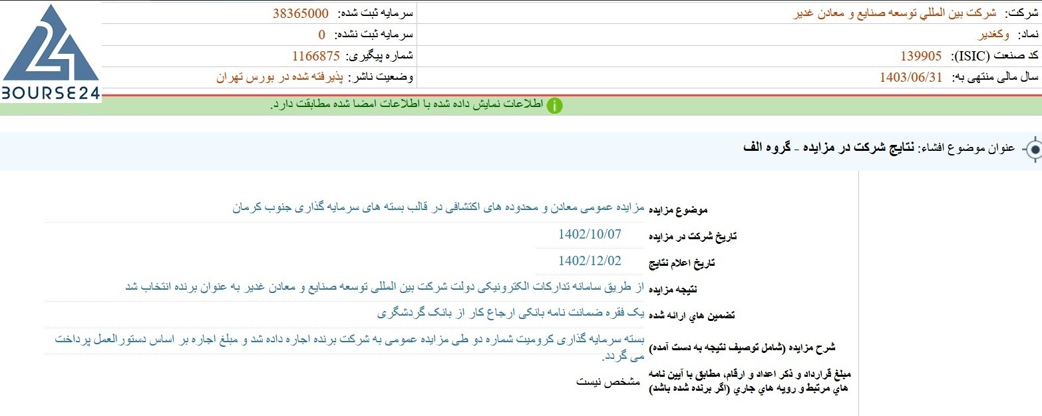Screen dimensions: 1042x416
Task: Click the guarantee text mentioning بانک گردشگری
Action: coord(512,313)
